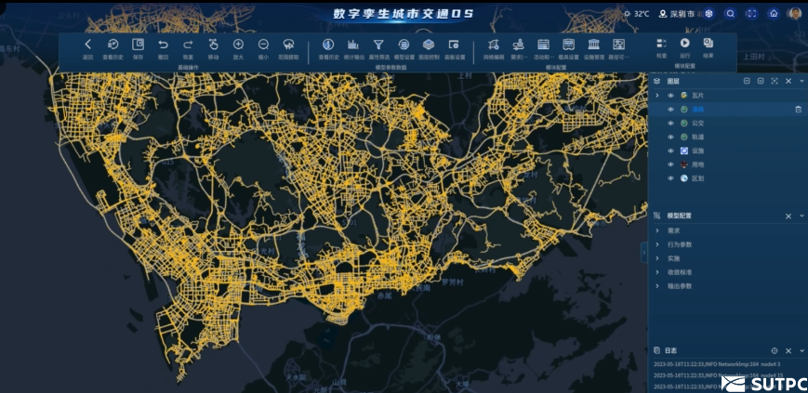This screenshot has height=393, width=808.
Task: Click the 运行 run play button
Action: pyautogui.click(x=685, y=44)
